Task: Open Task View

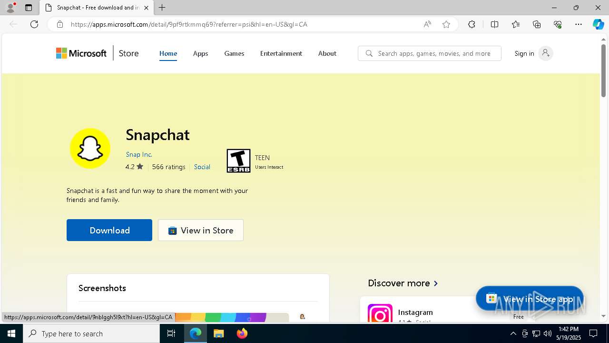Action: [171, 333]
